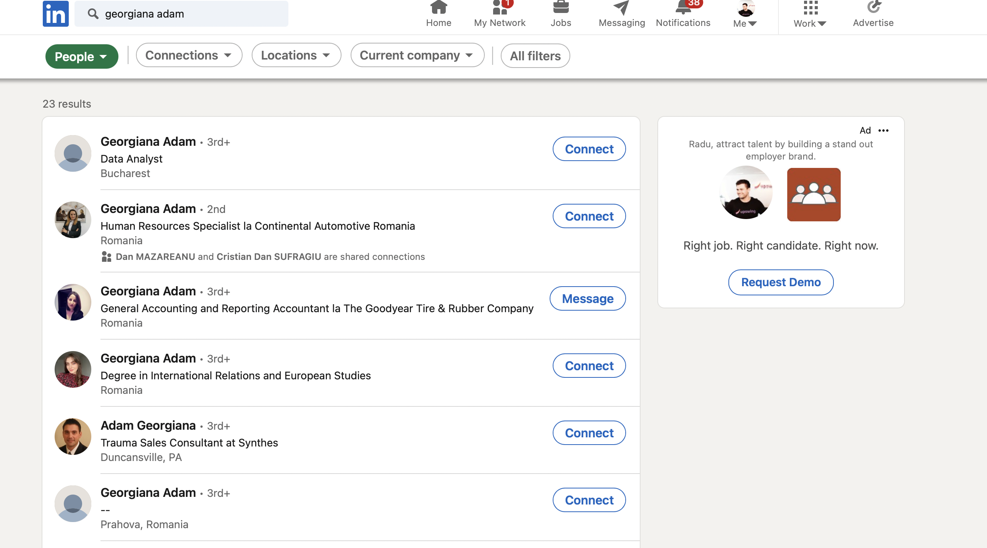Open Adam Georgiana's profile photo

coord(73,436)
